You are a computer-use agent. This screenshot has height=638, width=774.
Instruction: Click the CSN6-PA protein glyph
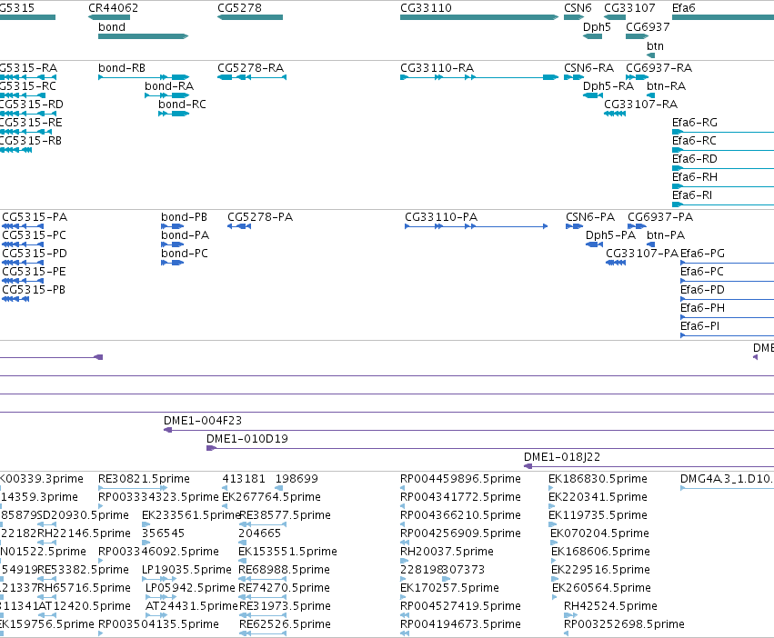click(575, 226)
